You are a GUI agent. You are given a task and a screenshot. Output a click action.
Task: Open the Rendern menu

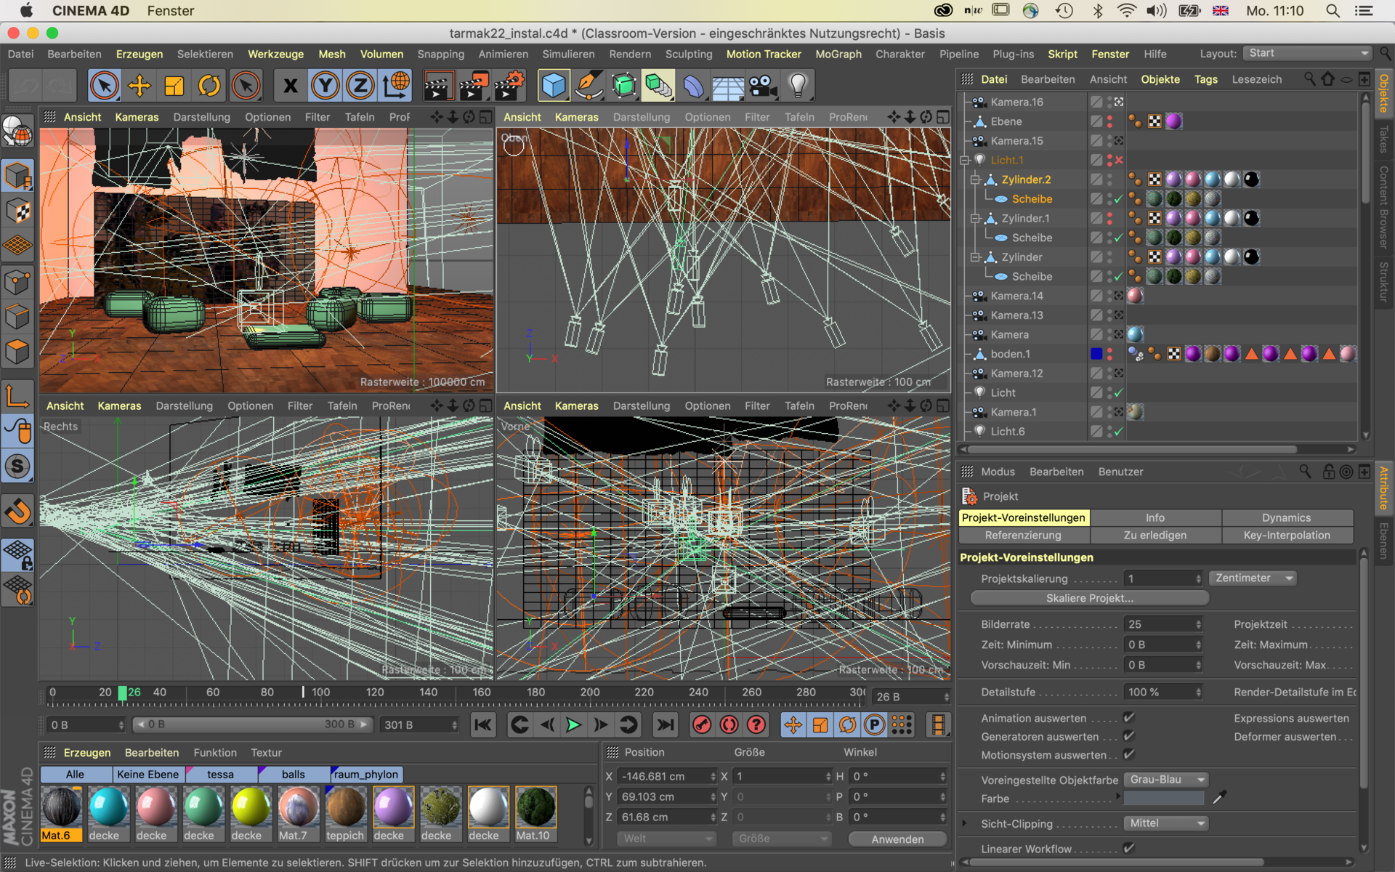click(630, 54)
